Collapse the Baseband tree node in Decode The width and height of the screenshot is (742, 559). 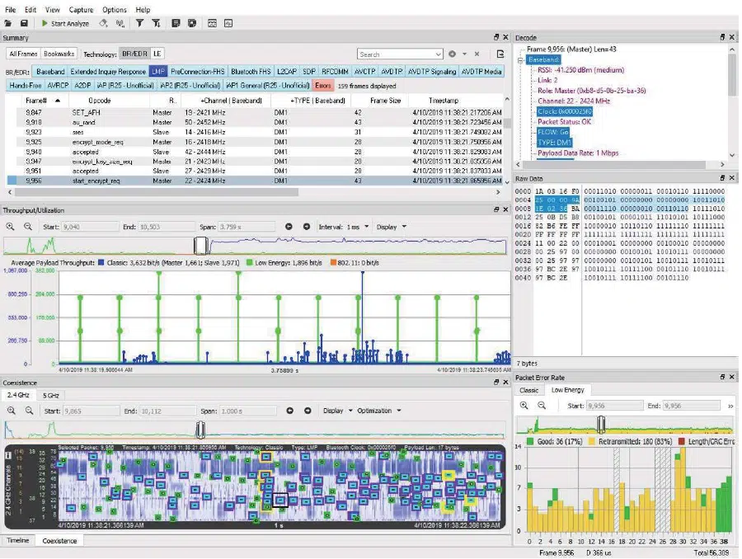[x=520, y=60]
